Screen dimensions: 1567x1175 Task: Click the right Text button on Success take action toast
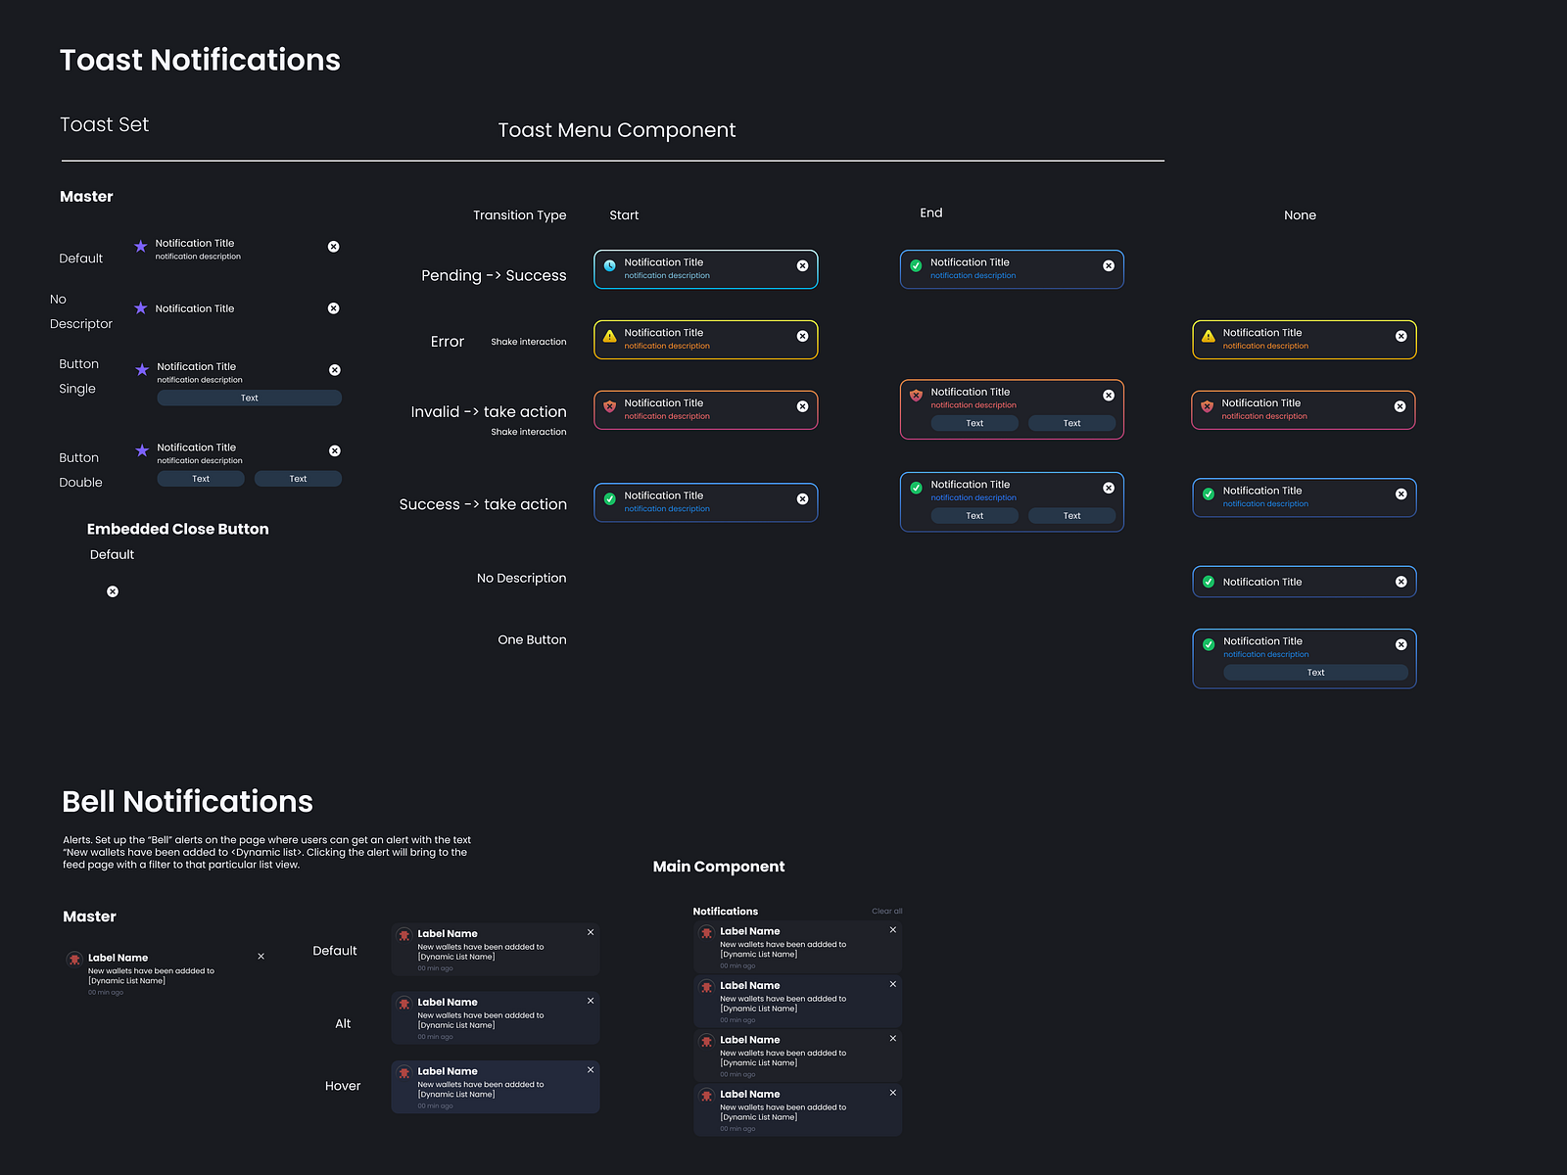pyautogui.click(x=1071, y=515)
